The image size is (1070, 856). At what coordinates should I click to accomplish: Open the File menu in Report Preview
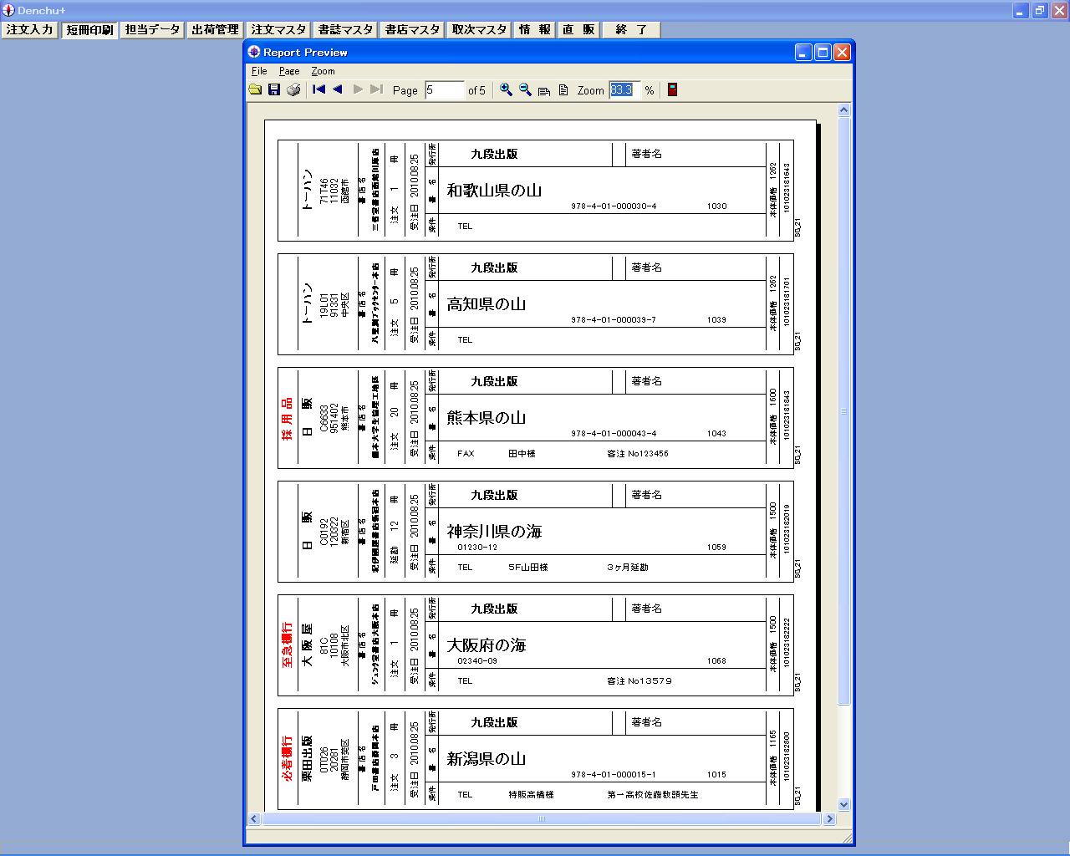pyautogui.click(x=259, y=71)
